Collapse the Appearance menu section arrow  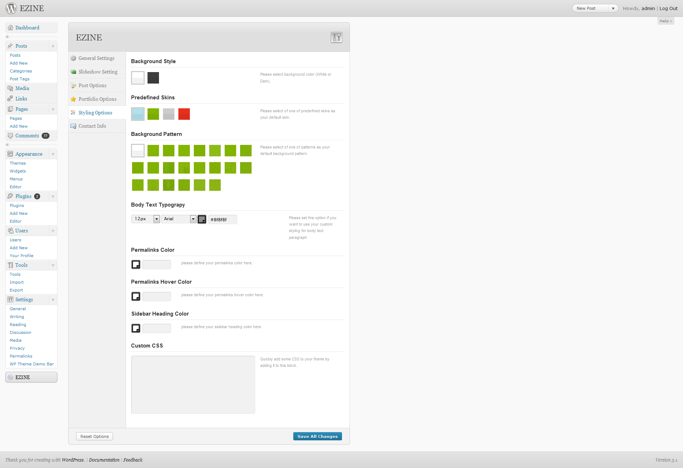[x=53, y=154]
